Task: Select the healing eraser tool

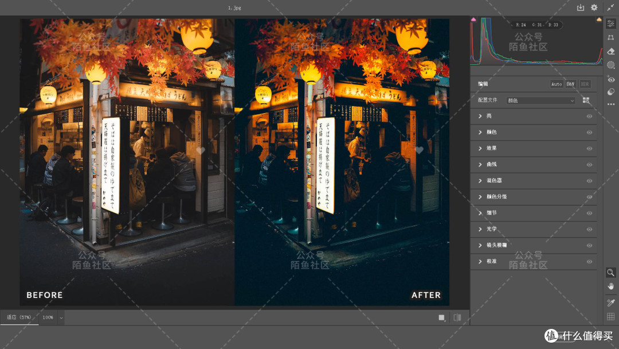Action: (x=611, y=52)
